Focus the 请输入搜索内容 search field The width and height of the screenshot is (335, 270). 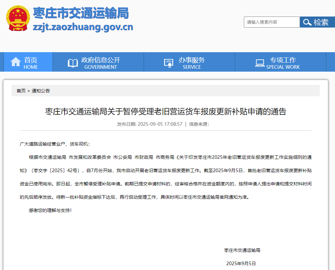(x=271, y=22)
